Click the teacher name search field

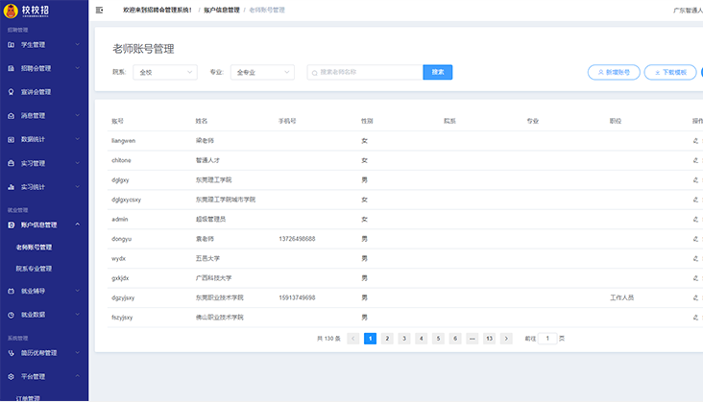[365, 72]
